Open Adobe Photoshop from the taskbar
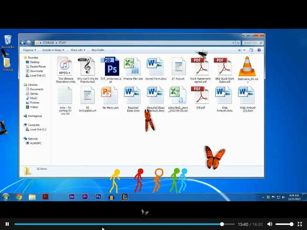The image size is (307, 230). click(x=98, y=196)
